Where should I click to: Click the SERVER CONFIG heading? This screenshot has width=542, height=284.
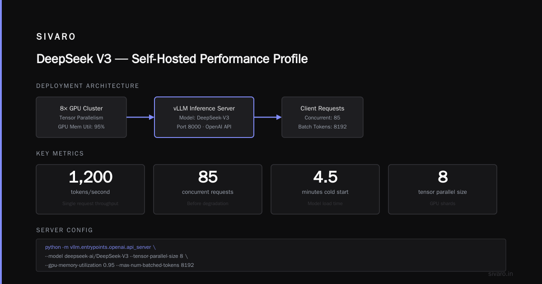pos(65,230)
